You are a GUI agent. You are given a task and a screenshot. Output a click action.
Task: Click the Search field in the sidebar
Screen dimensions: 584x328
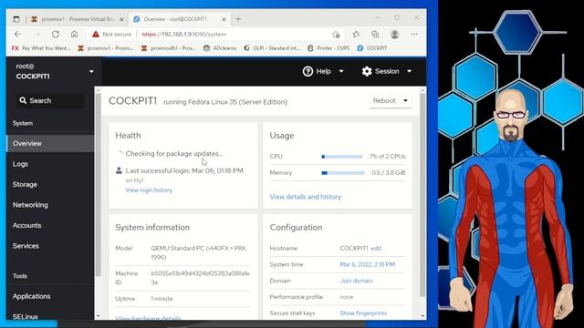[x=50, y=100]
